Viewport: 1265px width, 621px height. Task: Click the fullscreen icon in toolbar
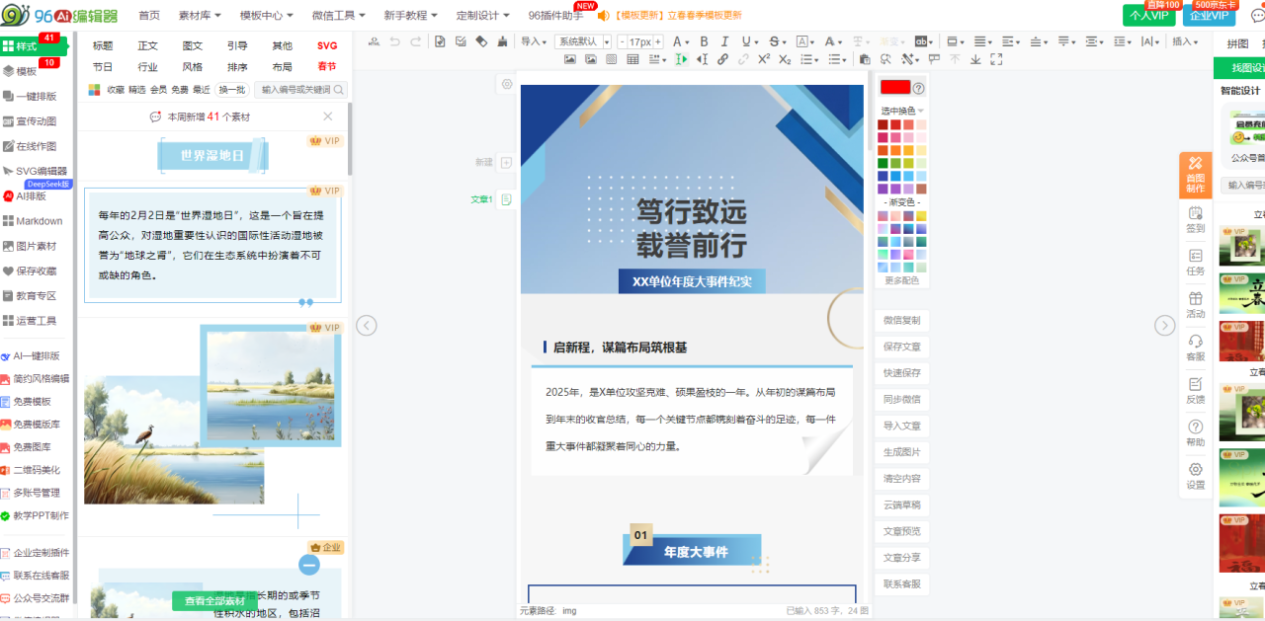(996, 59)
